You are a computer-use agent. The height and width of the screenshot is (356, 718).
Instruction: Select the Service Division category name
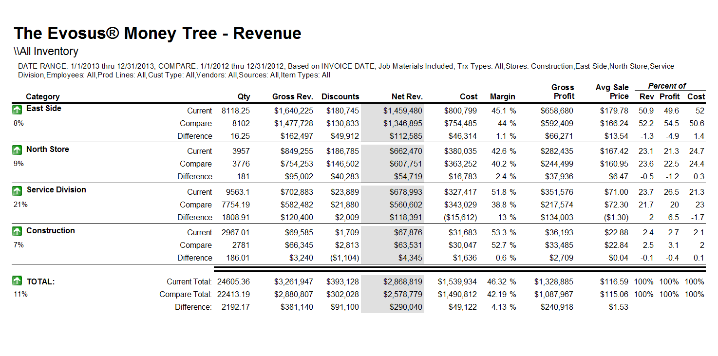[56, 190]
